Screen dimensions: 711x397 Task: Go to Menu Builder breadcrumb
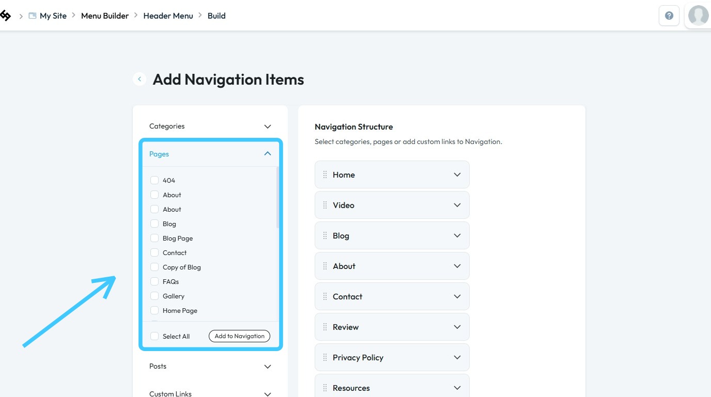[x=105, y=16]
